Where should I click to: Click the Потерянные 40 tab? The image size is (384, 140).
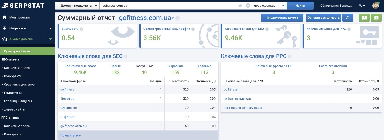pos(144,69)
